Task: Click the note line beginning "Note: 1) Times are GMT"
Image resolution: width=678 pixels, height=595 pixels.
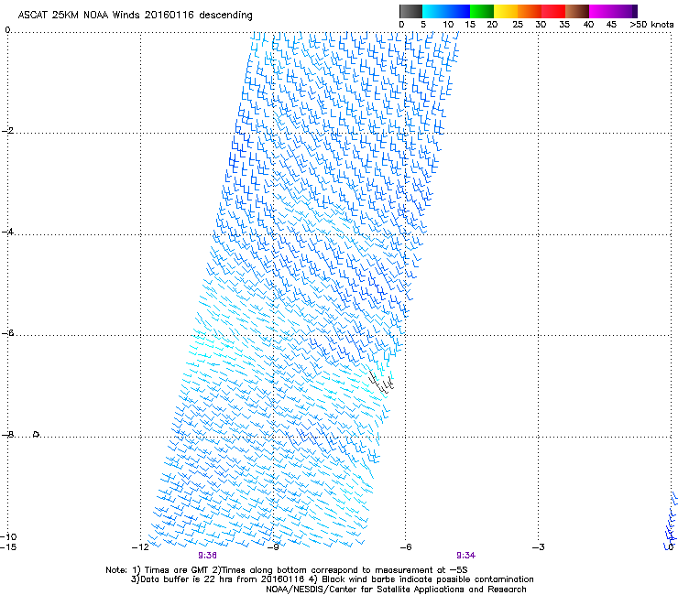Action: pyautogui.click(x=287, y=570)
